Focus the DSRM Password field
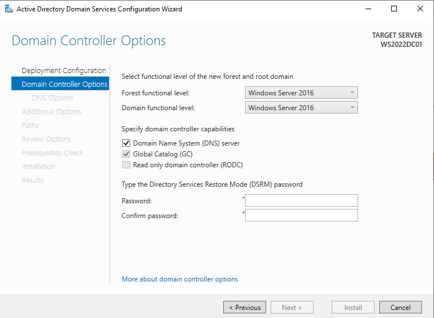434x318 pixels. [x=301, y=200]
